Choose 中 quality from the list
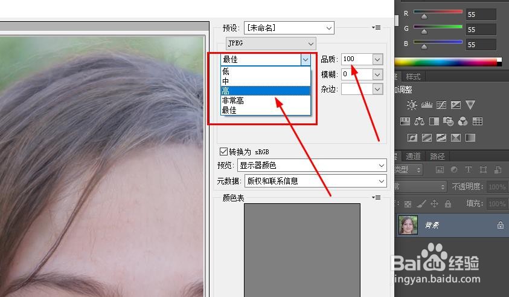 [x=266, y=81]
